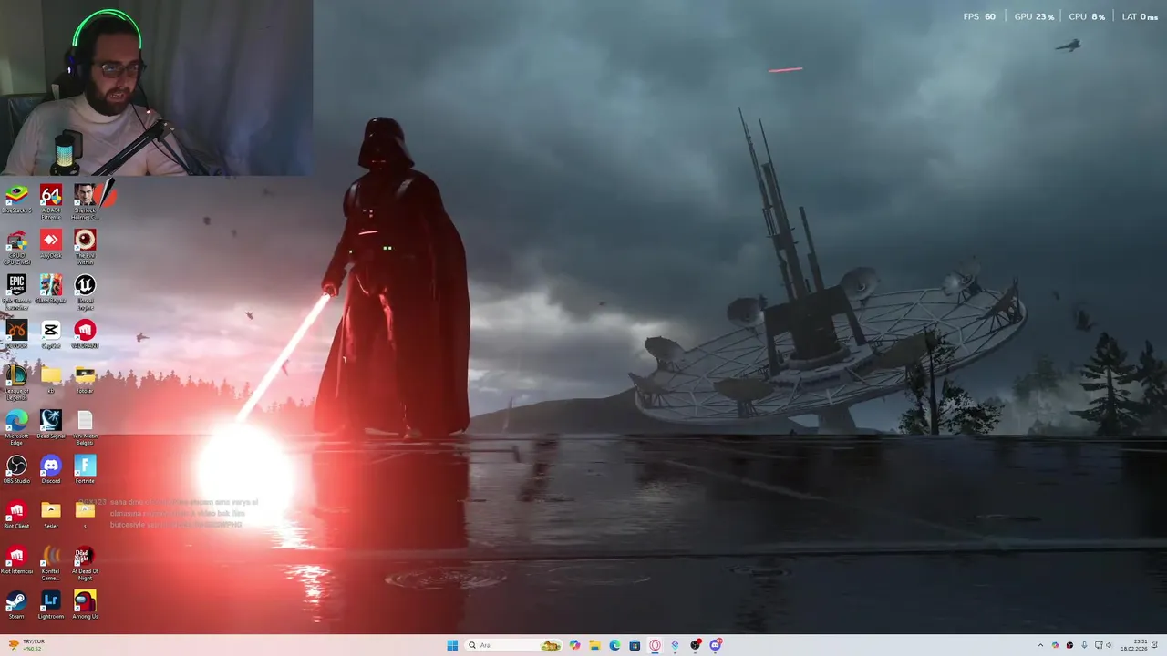Select The Evil Within shortcut
This screenshot has width=1167, height=656.
[x=85, y=247]
